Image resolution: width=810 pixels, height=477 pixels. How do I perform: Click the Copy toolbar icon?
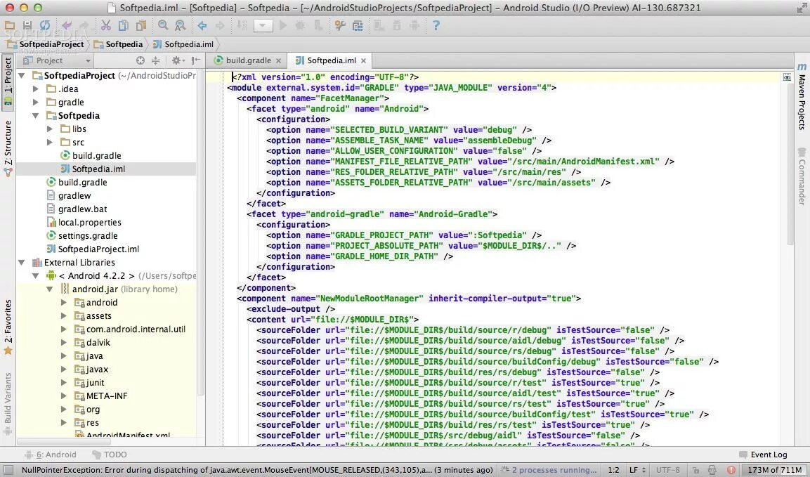click(124, 25)
